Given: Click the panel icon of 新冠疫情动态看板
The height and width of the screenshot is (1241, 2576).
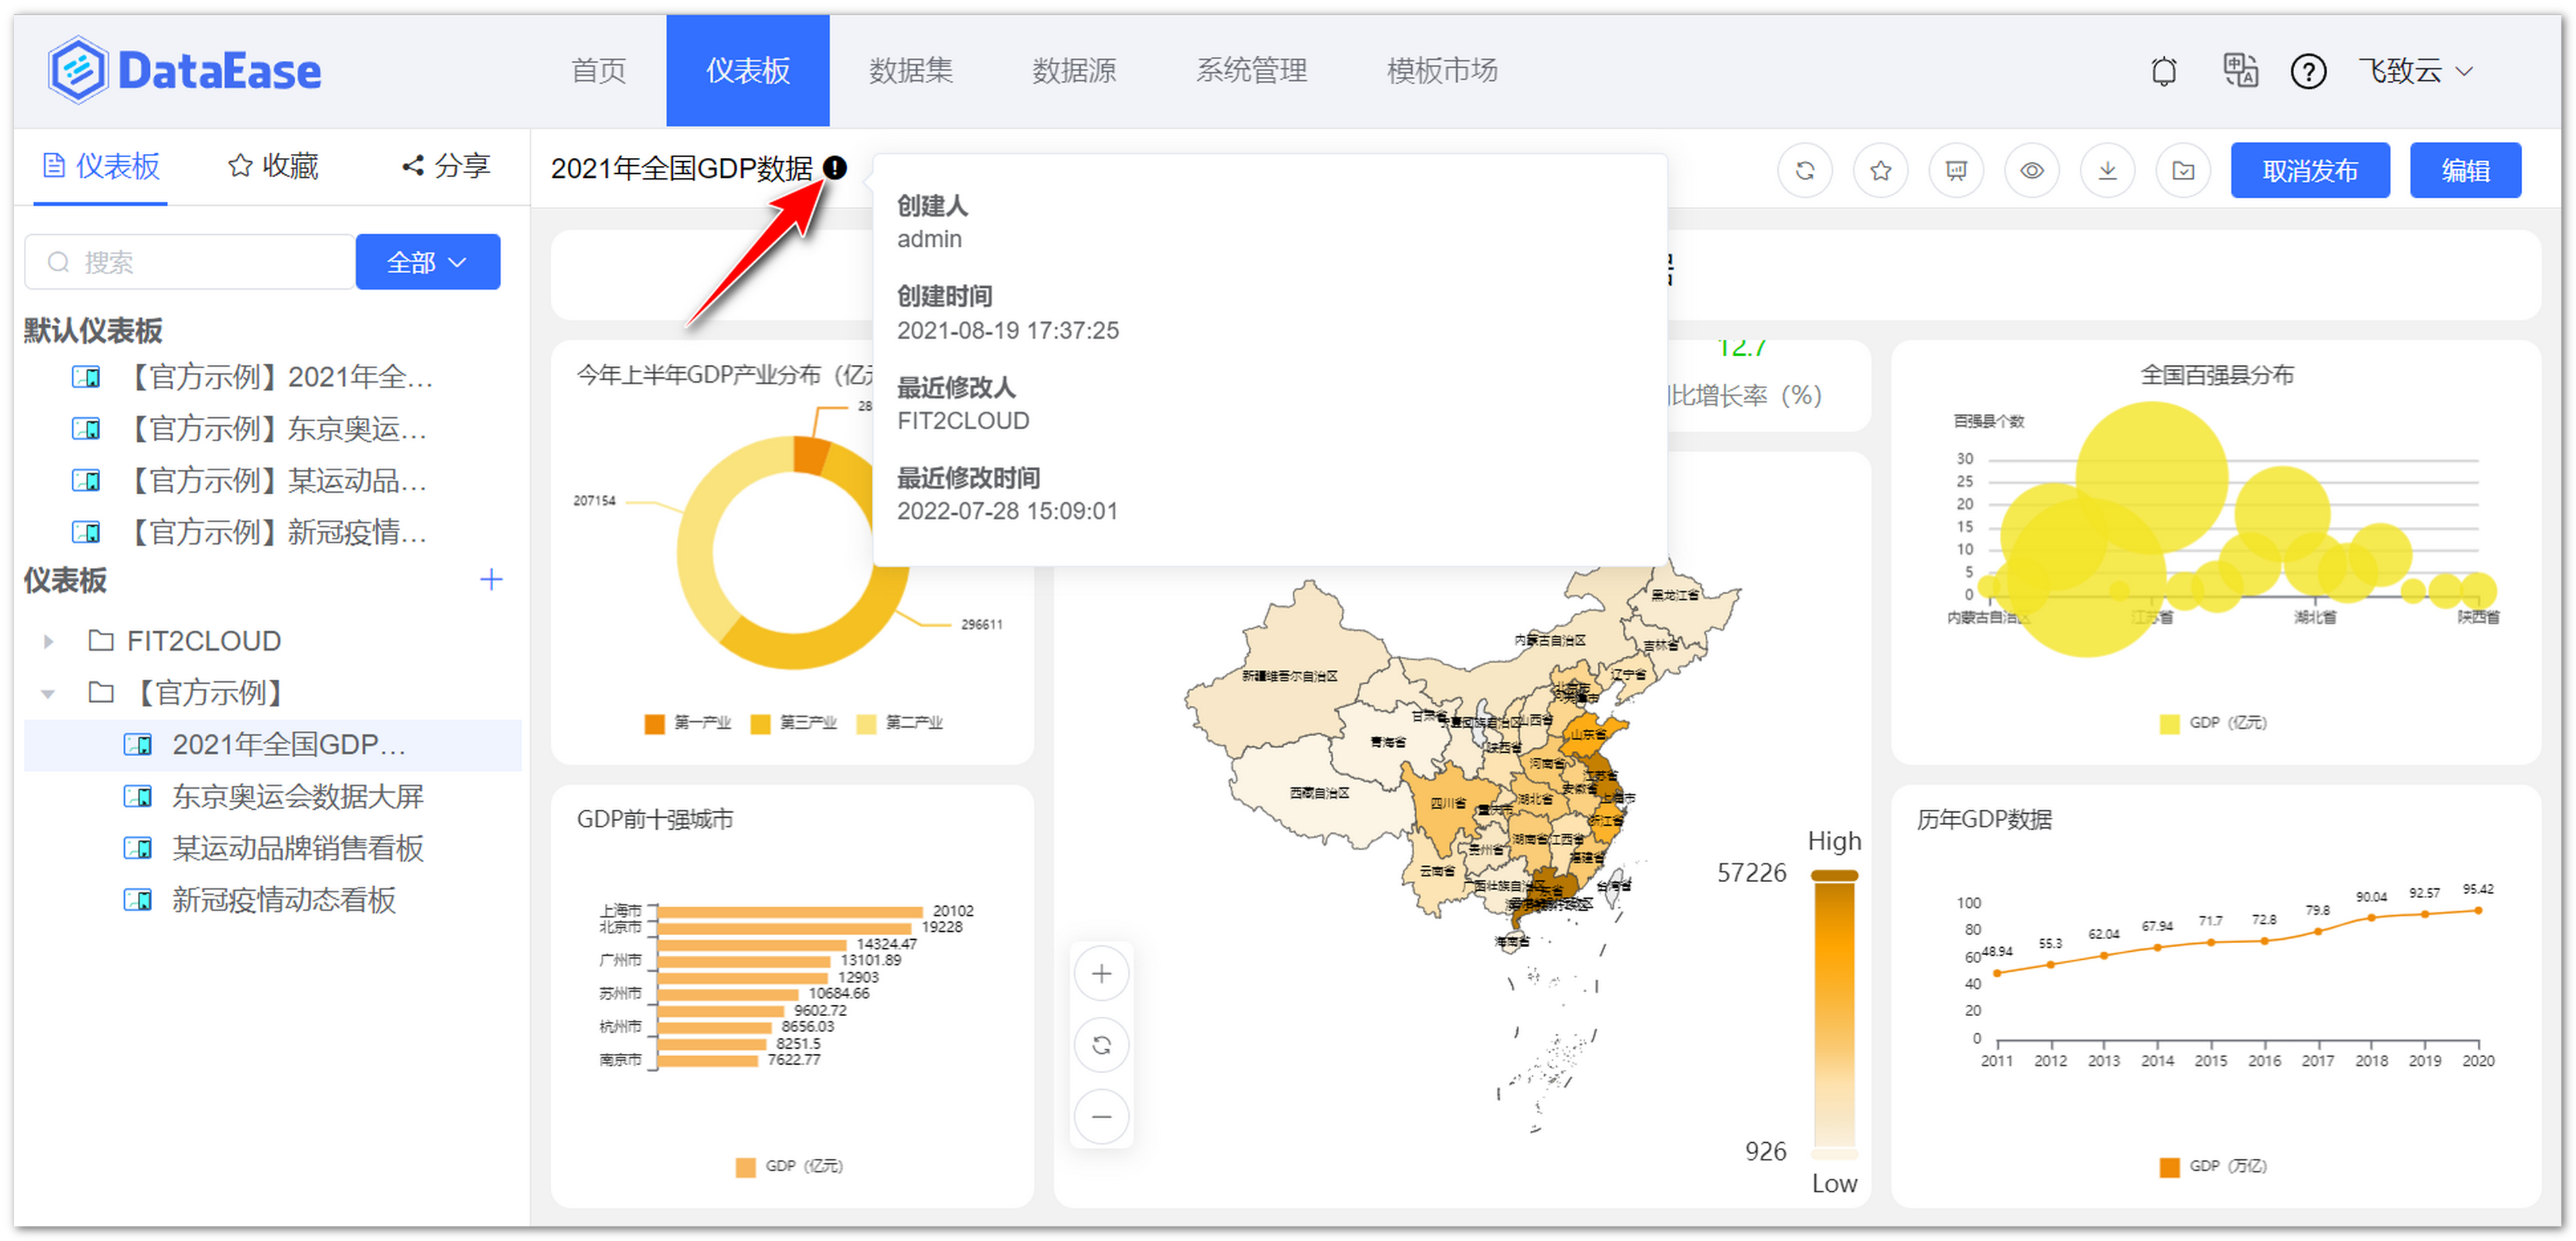Looking at the screenshot, I should 137,900.
